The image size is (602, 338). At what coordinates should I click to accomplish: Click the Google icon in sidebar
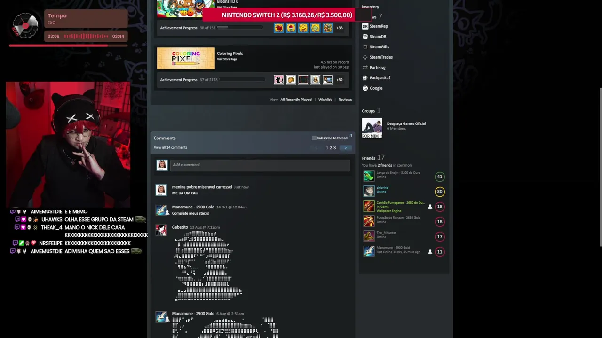(x=365, y=88)
